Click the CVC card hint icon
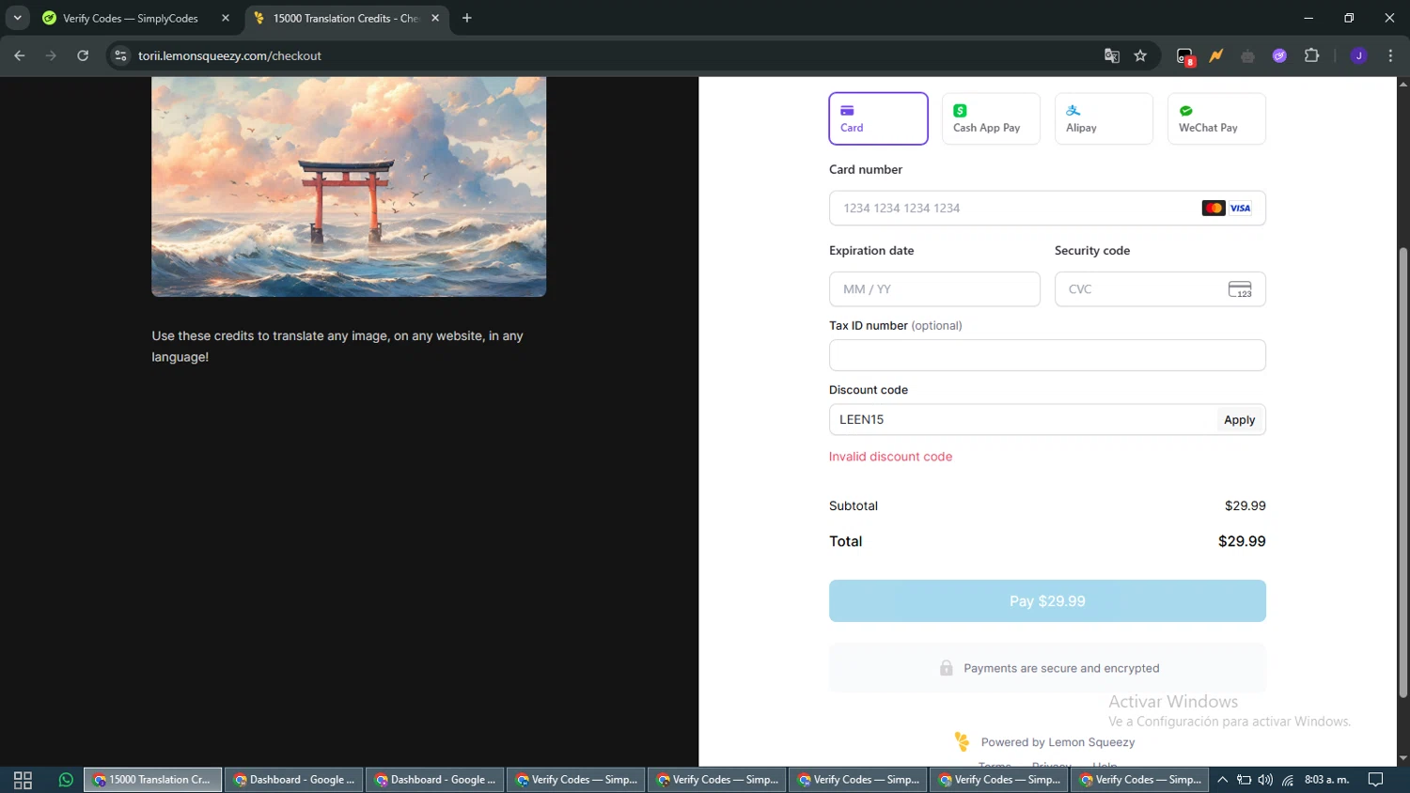The width and height of the screenshot is (1410, 793). coord(1240,289)
